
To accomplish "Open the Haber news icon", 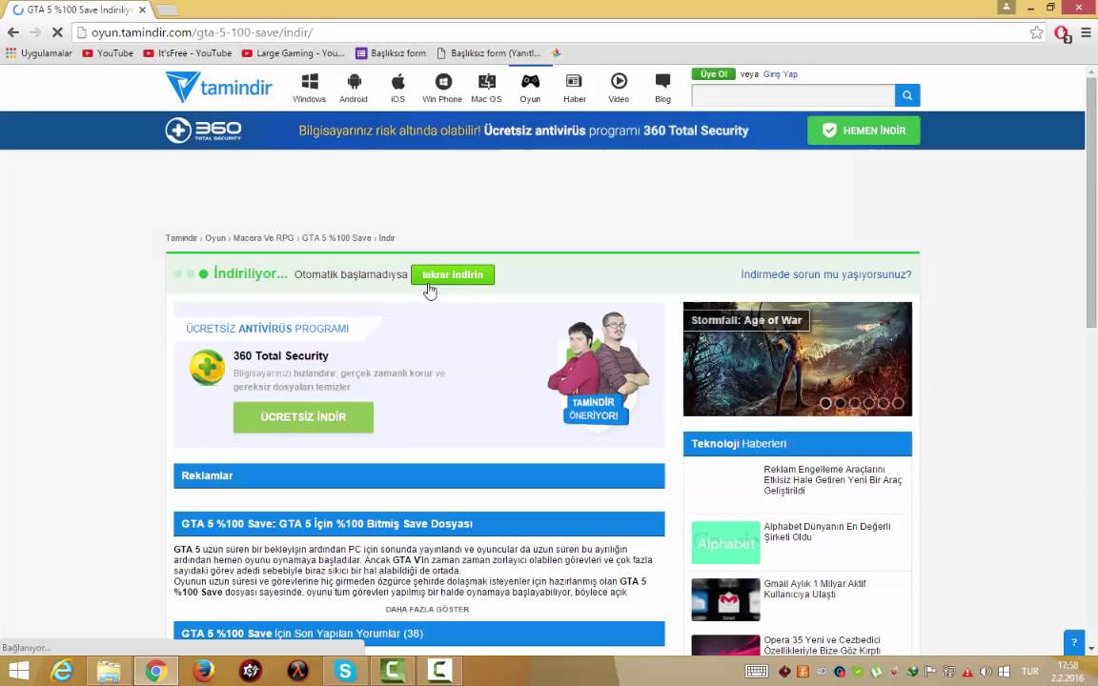I will 574,88.
